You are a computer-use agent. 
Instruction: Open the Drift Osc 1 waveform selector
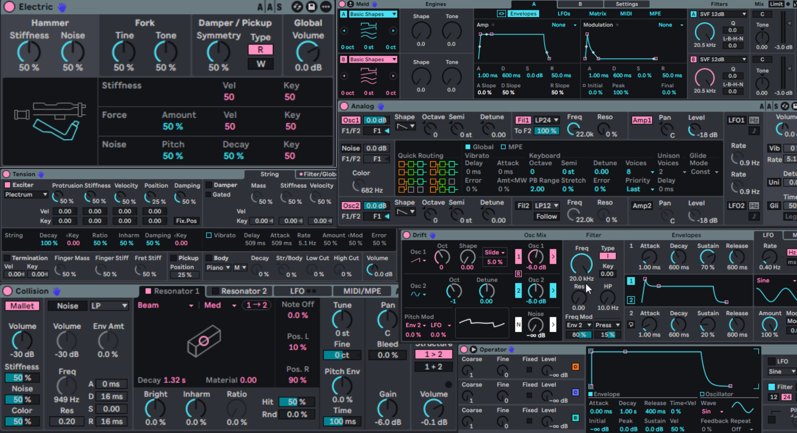418,260
